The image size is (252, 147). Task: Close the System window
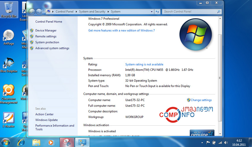click(x=217, y=3)
